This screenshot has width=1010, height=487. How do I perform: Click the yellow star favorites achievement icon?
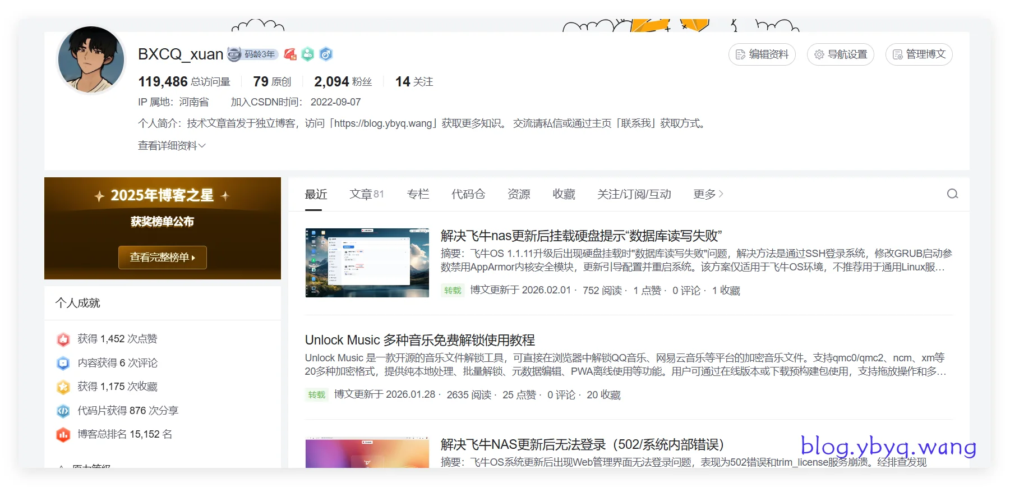click(x=63, y=387)
